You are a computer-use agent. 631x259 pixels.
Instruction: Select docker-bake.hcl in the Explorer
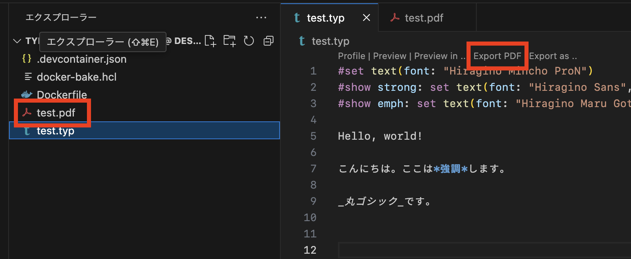tap(76, 77)
